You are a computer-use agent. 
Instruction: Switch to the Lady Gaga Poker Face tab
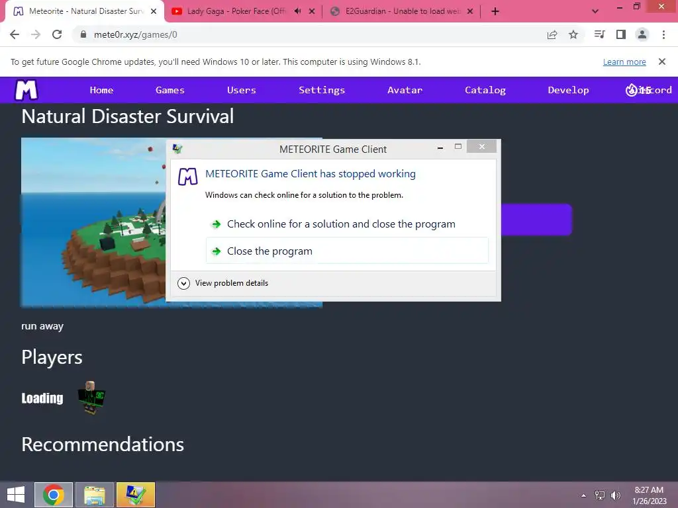pyautogui.click(x=236, y=11)
